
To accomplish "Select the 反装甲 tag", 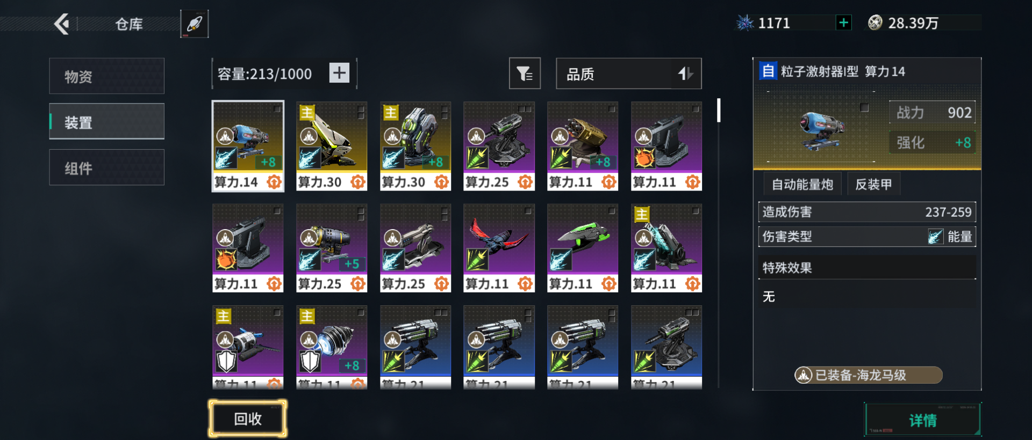I will pos(873,185).
